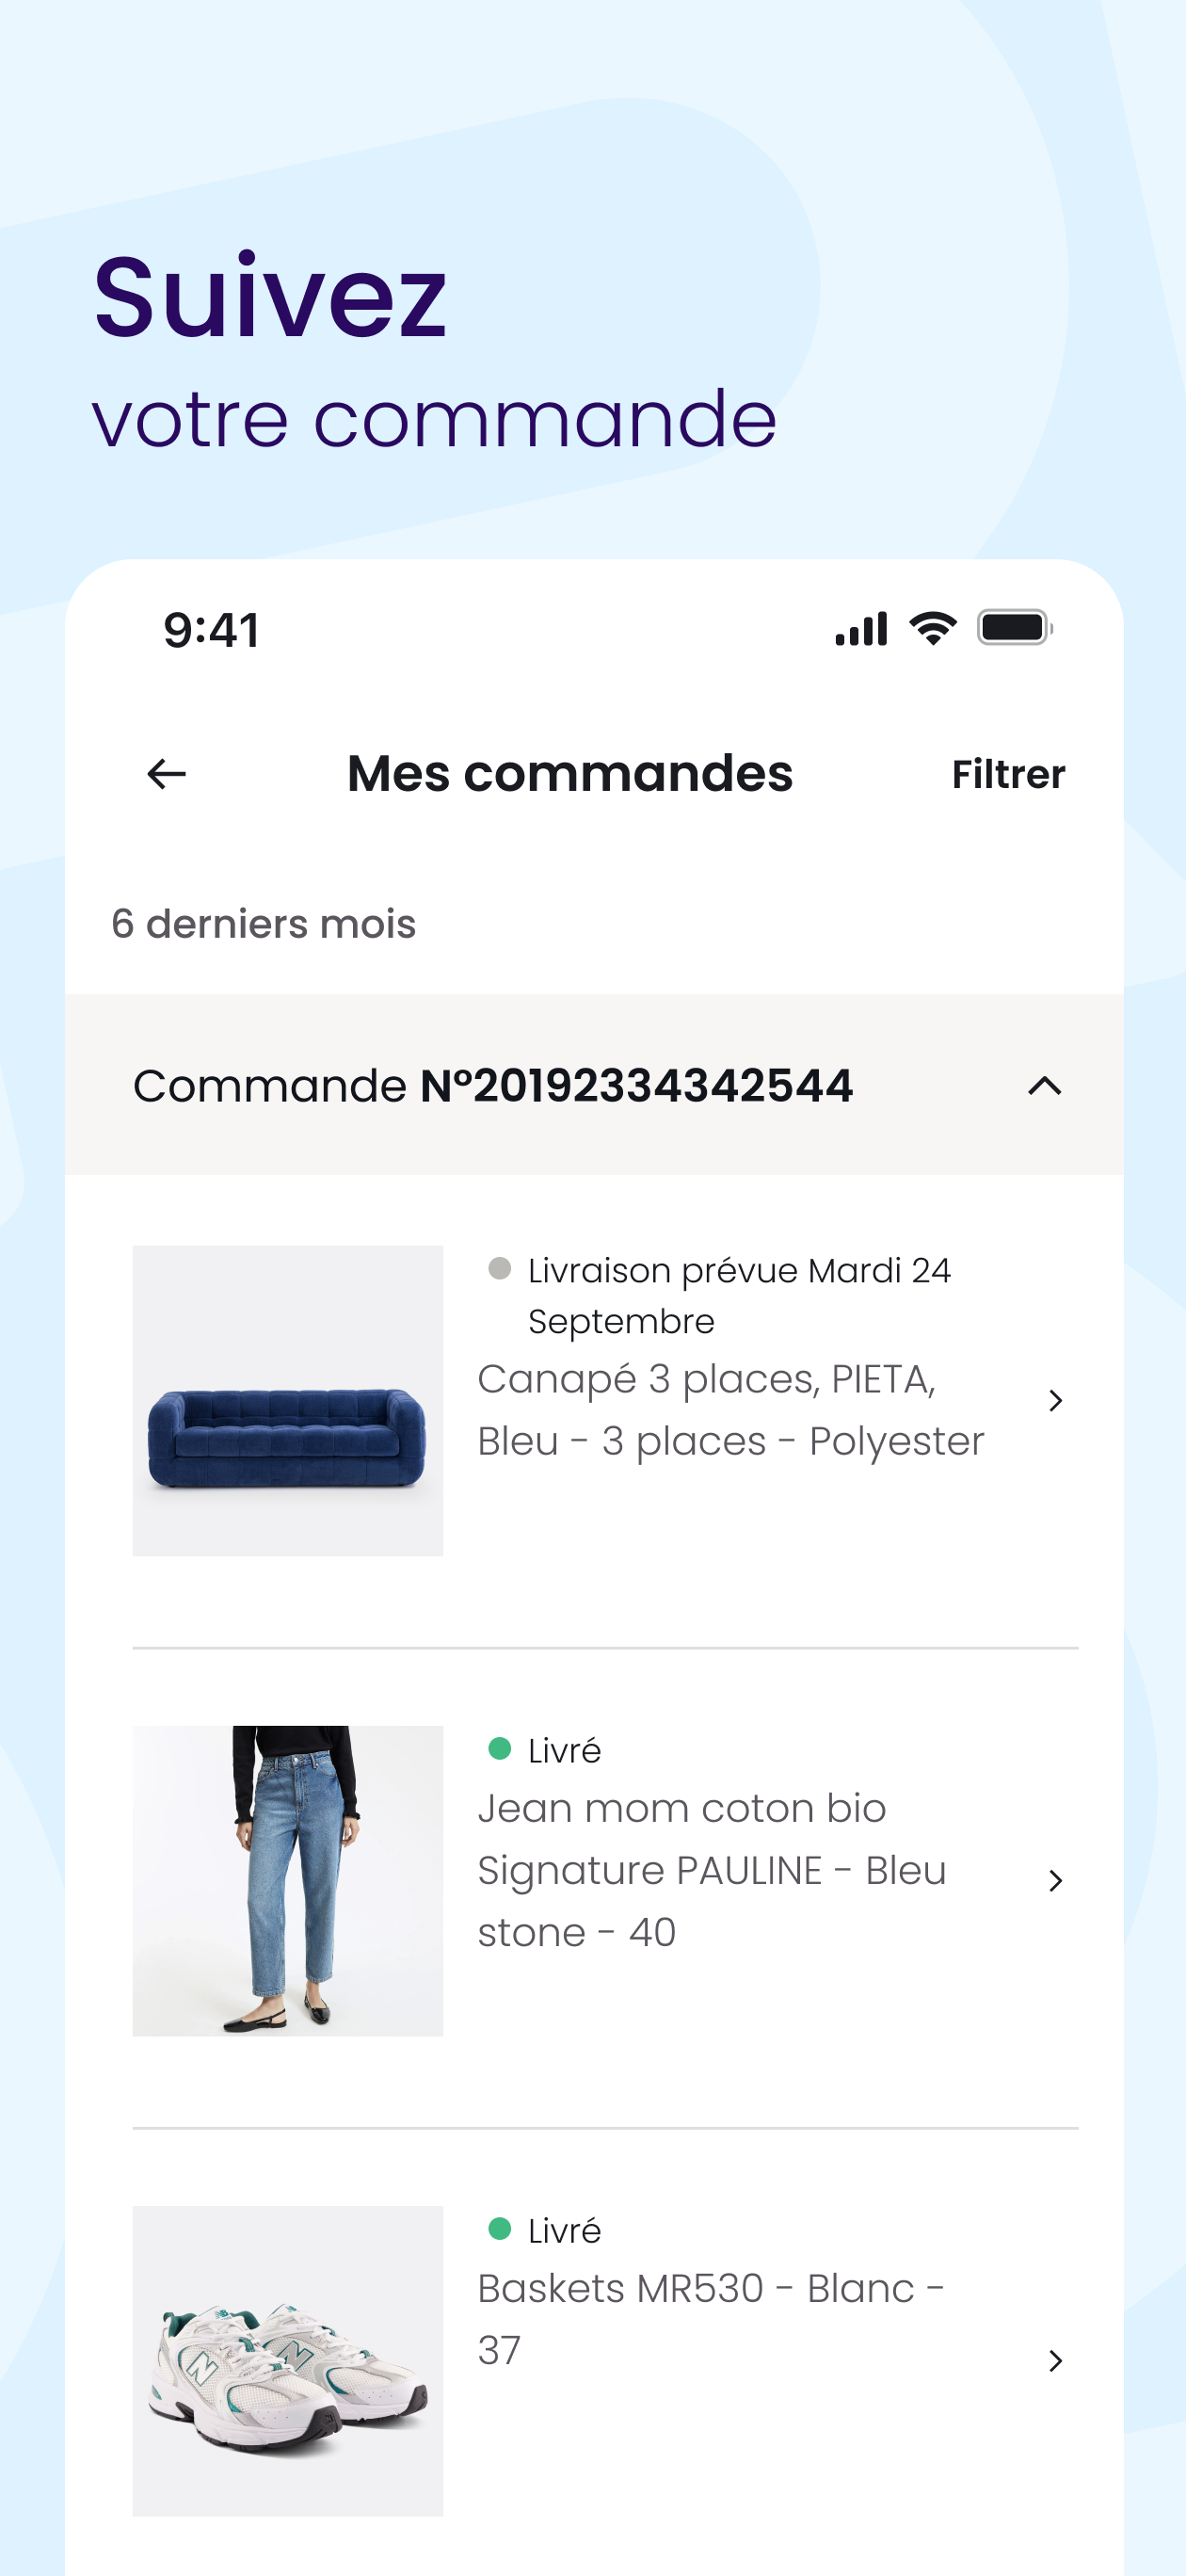Tap the grey delivery status dot

click(500, 1269)
